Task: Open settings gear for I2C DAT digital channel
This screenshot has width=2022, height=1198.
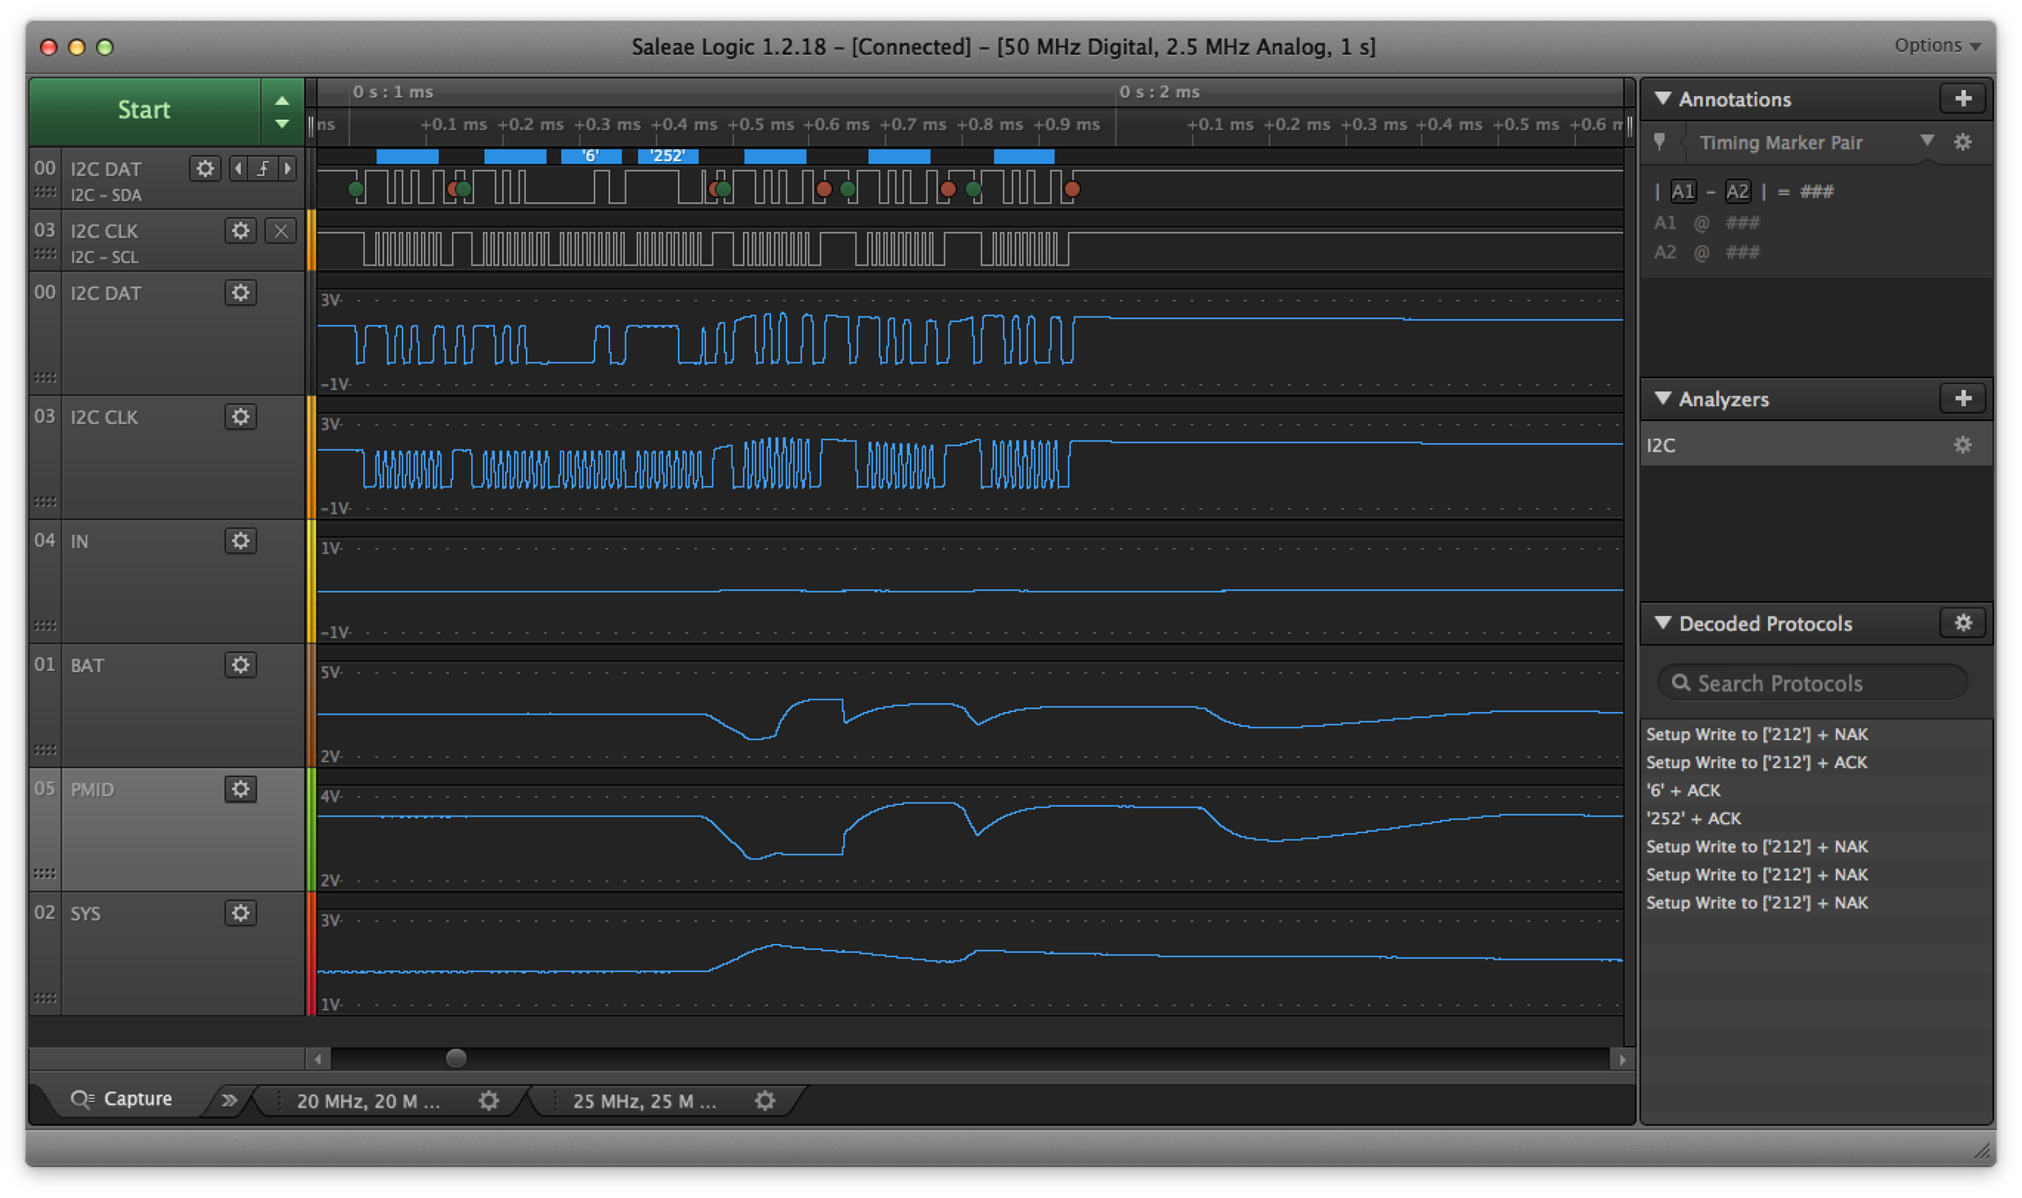Action: pyautogui.click(x=205, y=169)
